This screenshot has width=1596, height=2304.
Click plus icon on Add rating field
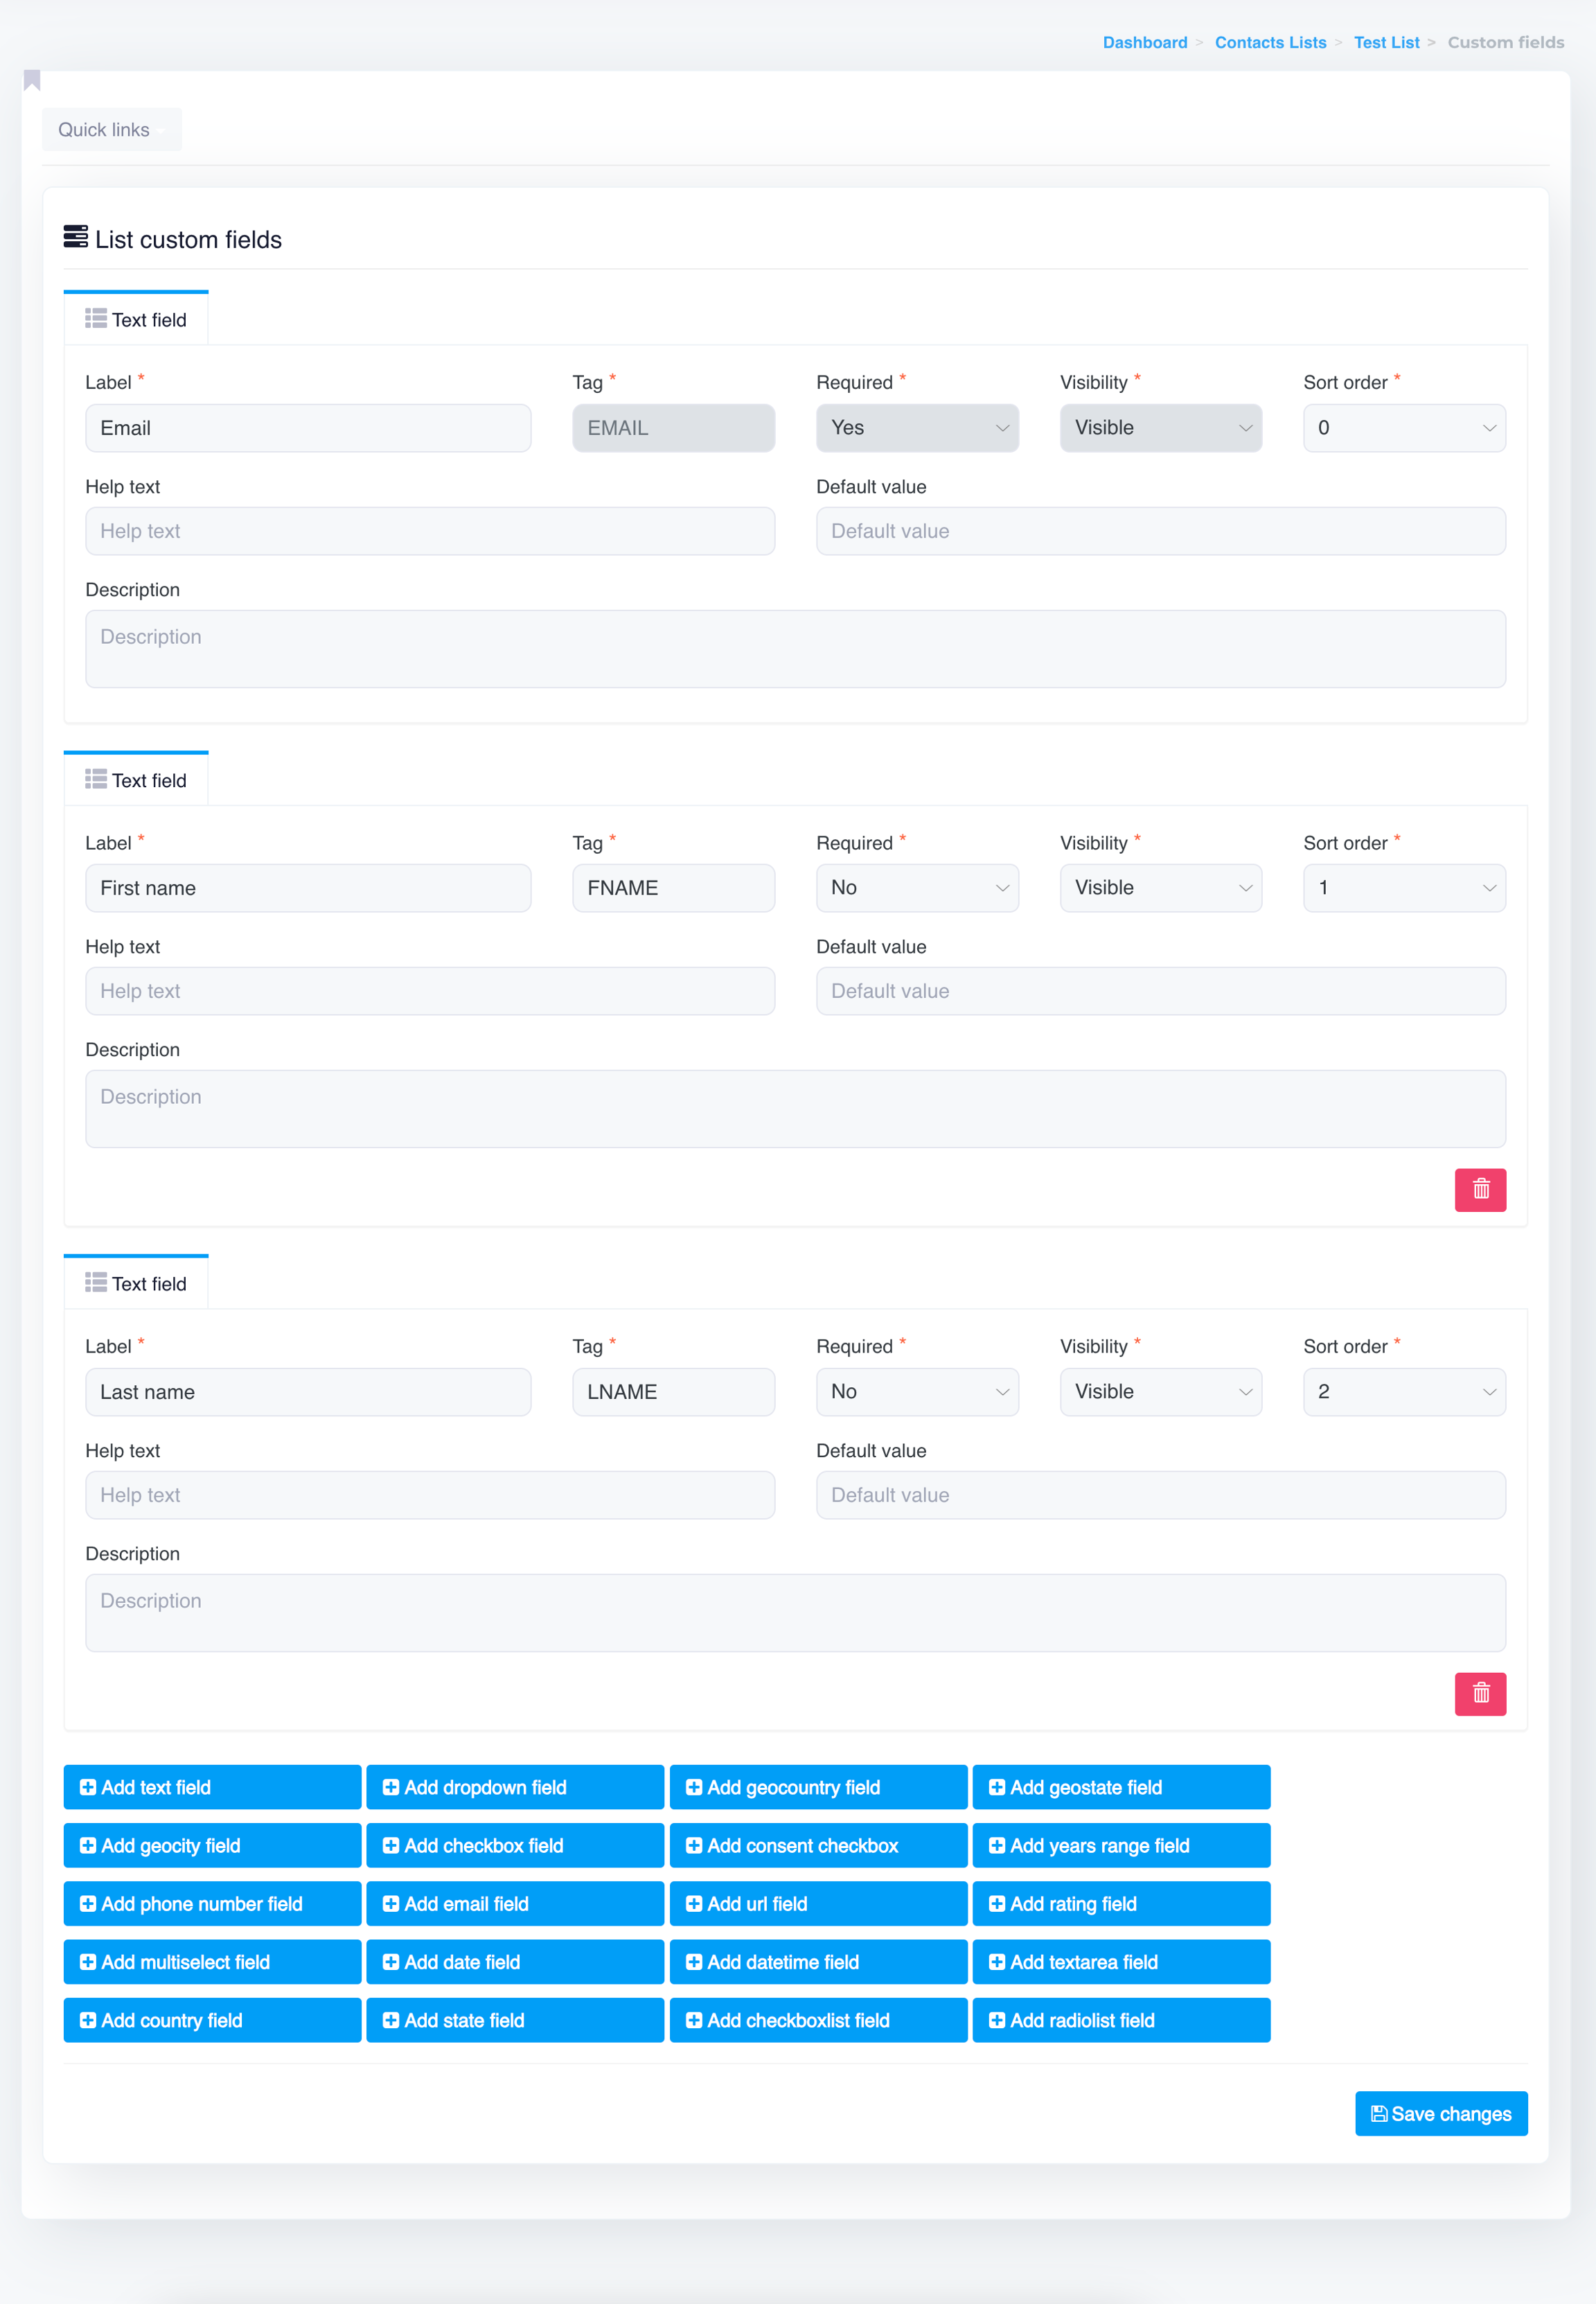(997, 1903)
